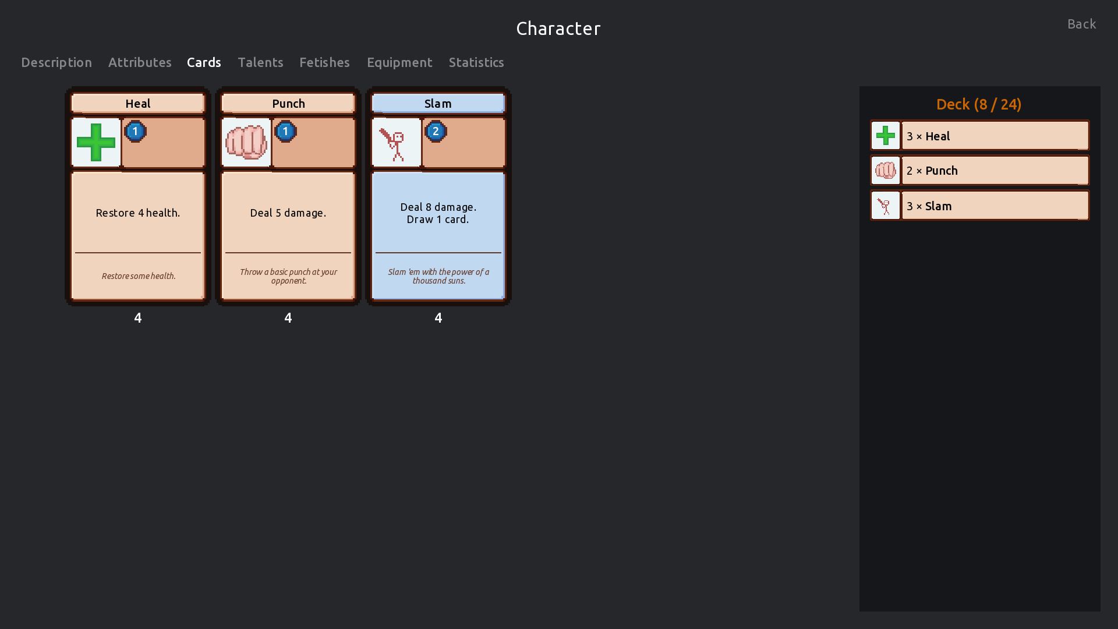The width and height of the screenshot is (1118, 629).
Task: Click the Heal icon in deck list
Action: (886, 136)
